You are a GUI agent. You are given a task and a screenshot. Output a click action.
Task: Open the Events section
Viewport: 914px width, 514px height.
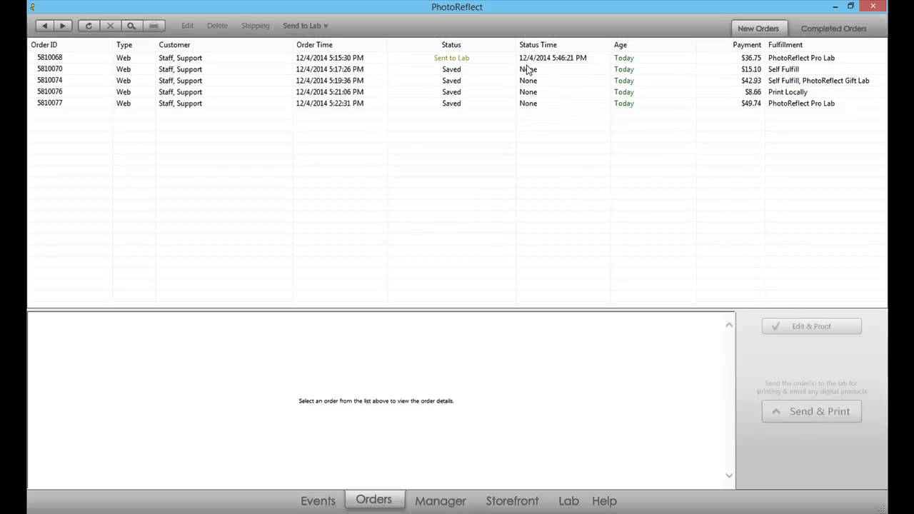[x=318, y=501]
